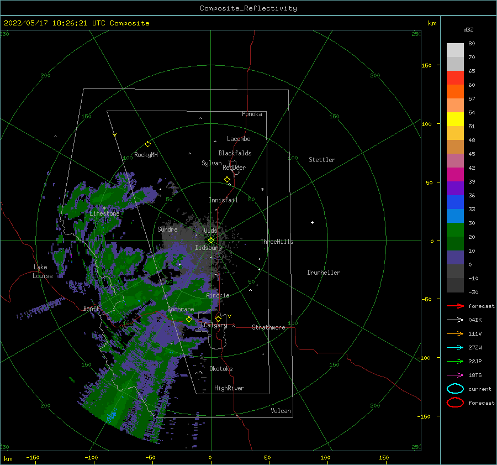Click the Innisfail label
Viewport: 497px width, 465px height.
pyautogui.click(x=223, y=200)
